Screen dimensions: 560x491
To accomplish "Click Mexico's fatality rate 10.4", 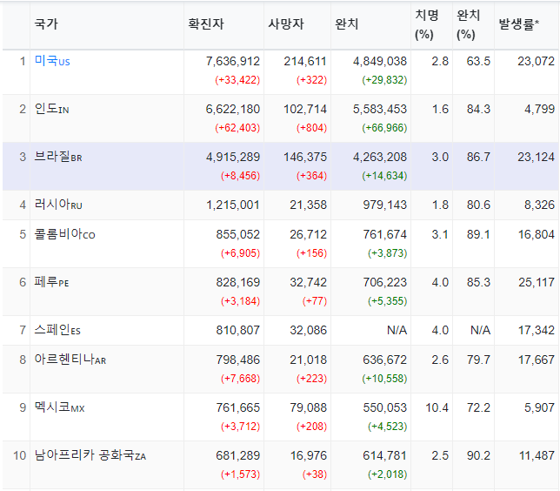I will click(x=437, y=407).
